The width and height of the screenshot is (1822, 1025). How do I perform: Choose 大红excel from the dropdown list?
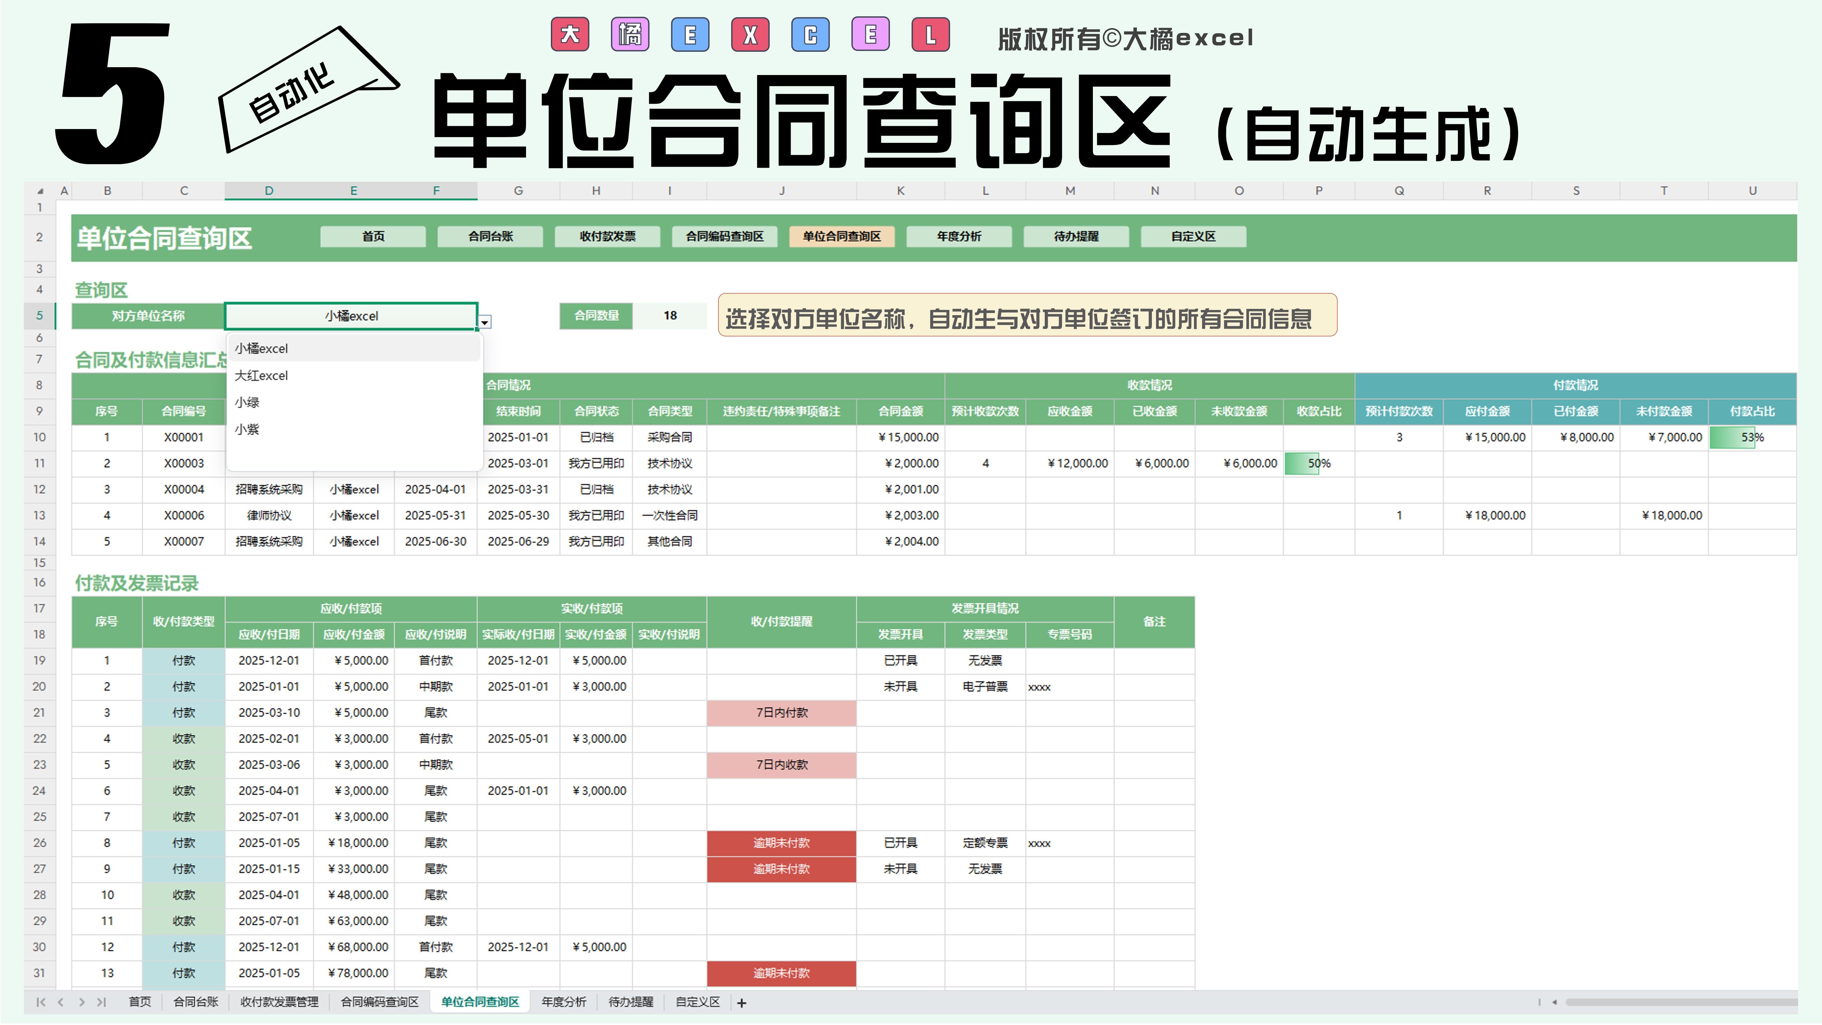pyautogui.click(x=262, y=375)
